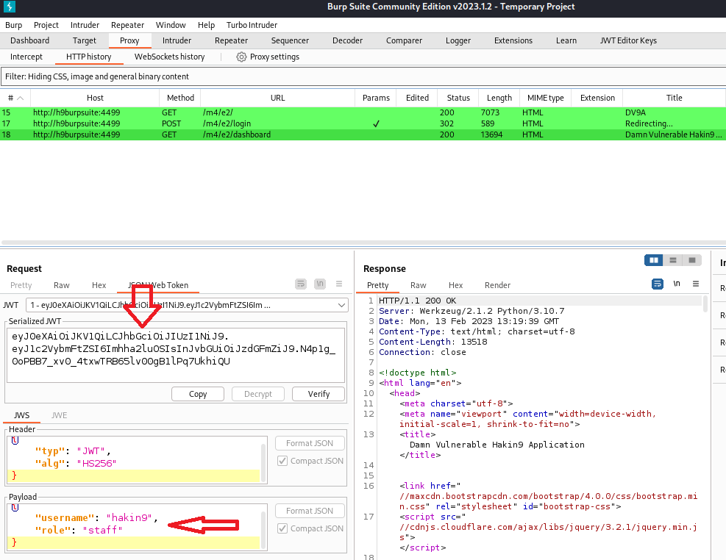
Task: Sort by the MIME type column header
Action: [x=546, y=98]
